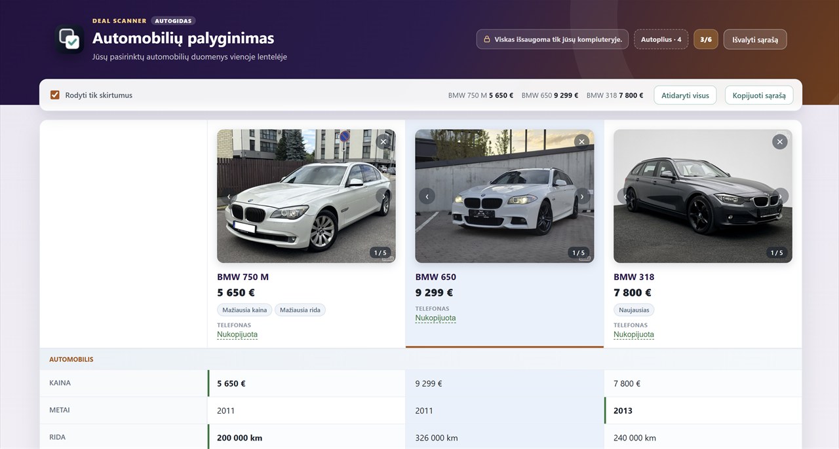Click the 9 299 € cell in KAINA row

coord(505,384)
